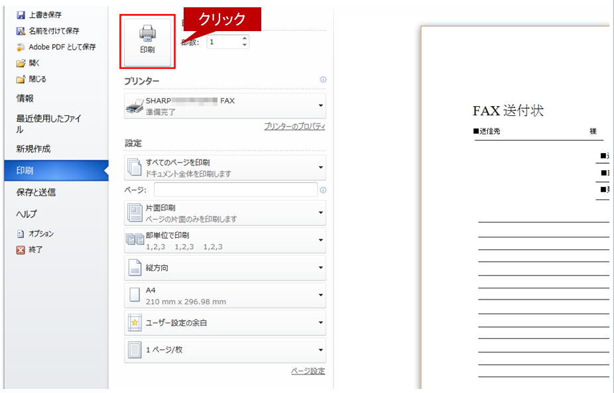Click the A4 paper size icon
Viewport: 614px width, 393px height.
(135, 295)
